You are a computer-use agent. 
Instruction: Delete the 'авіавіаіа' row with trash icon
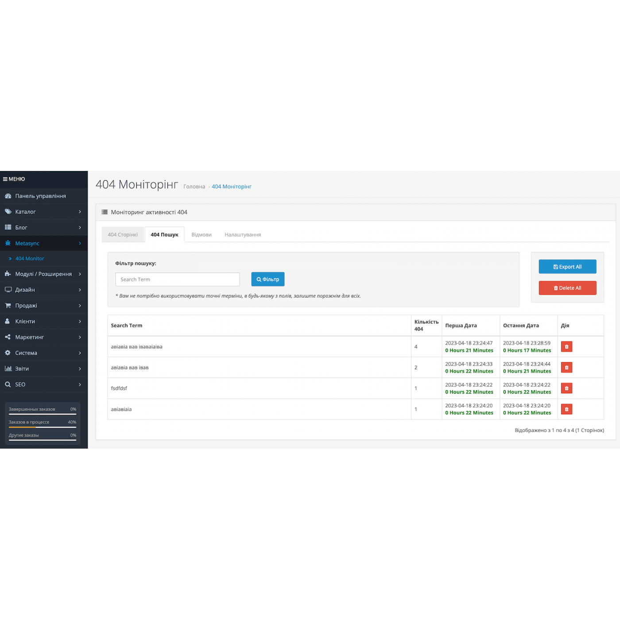(566, 409)
